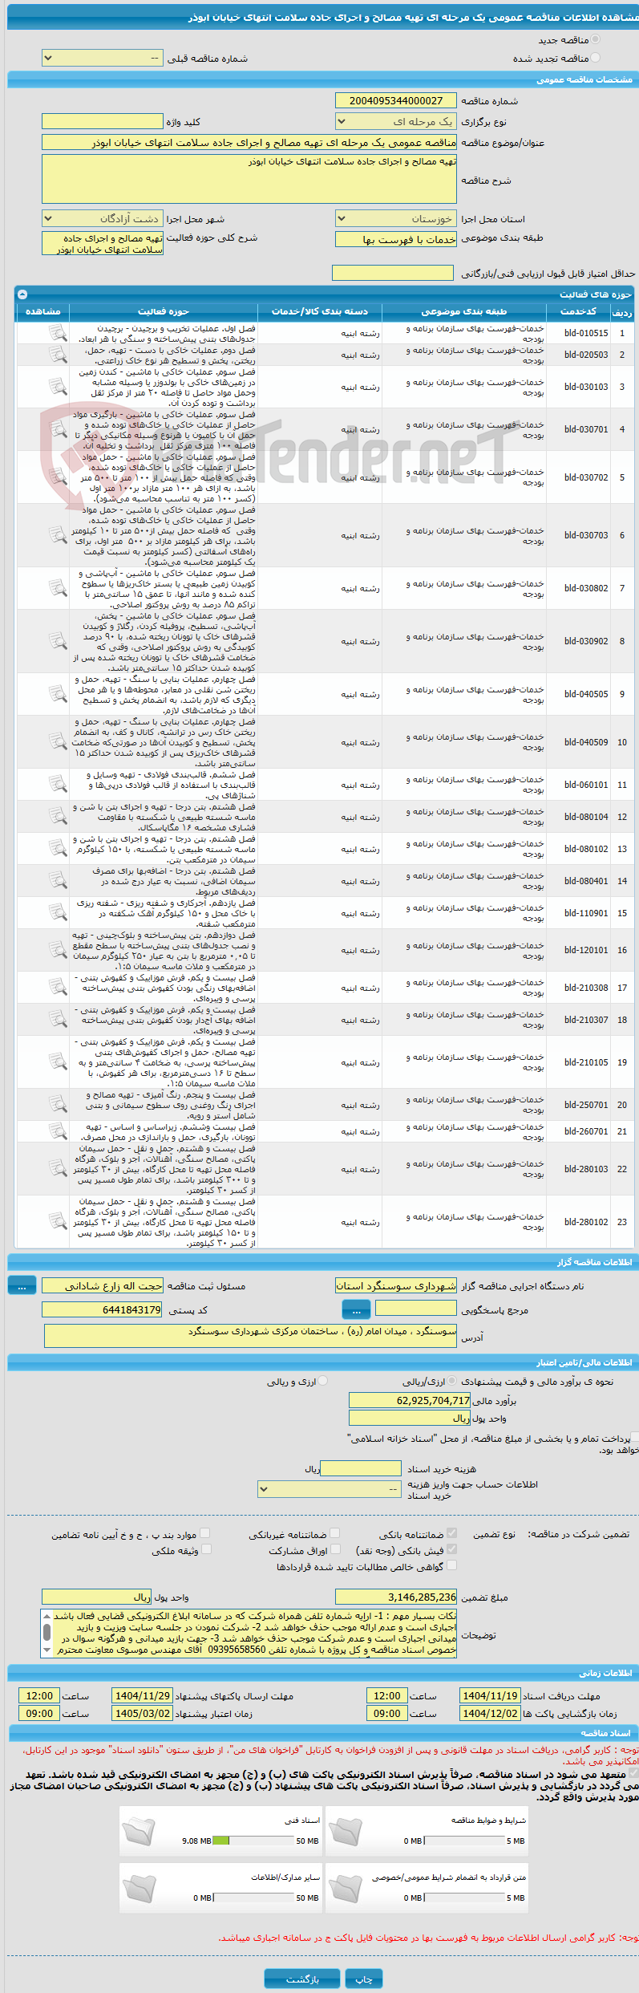Open the view icon for row bld-280102
This screenshot has width=639, height=1993.
58,1222
